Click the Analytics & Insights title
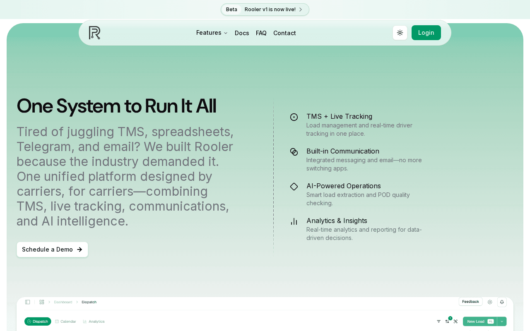Image resolution: width=530 pixels, height=331 pixels. pos(337,221)
